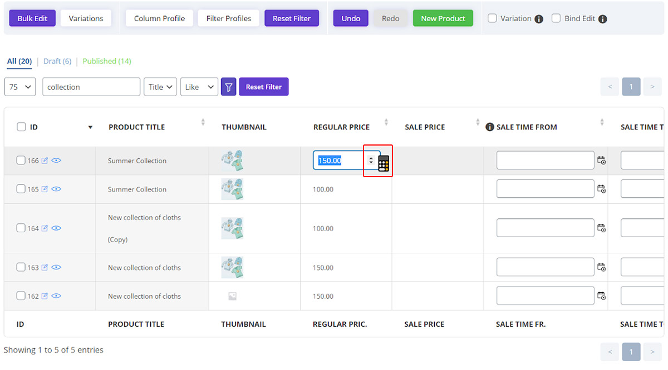Go to next page in top pagination
The height and width of the screenshot is (370, 668).
(x=652, y=87)
